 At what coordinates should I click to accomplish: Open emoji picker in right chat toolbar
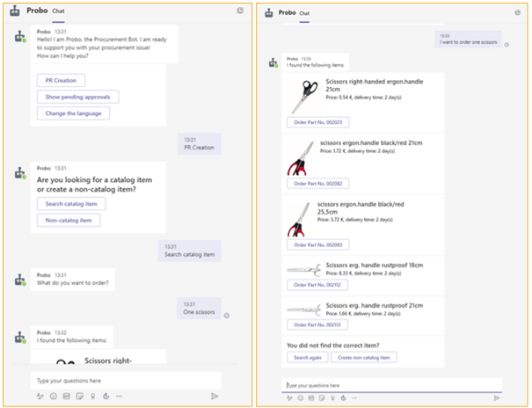tap(301, 398)
